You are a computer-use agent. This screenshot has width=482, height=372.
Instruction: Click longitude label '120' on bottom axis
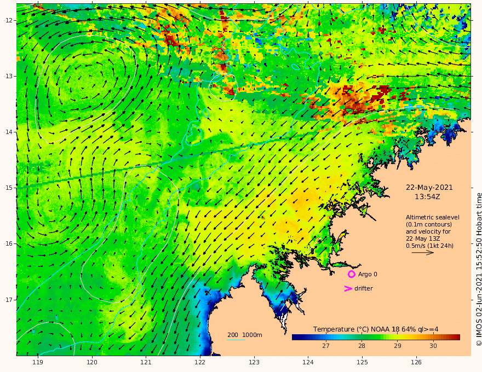(92, 363)
